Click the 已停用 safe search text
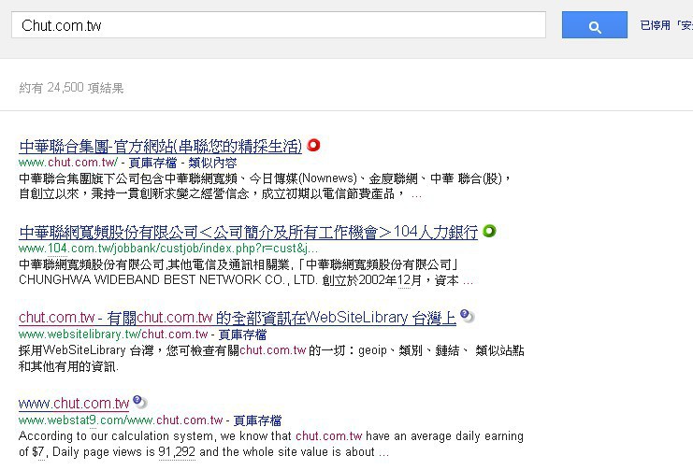The height and width of the screenshot is (470, 693). [x=666, y=25]
